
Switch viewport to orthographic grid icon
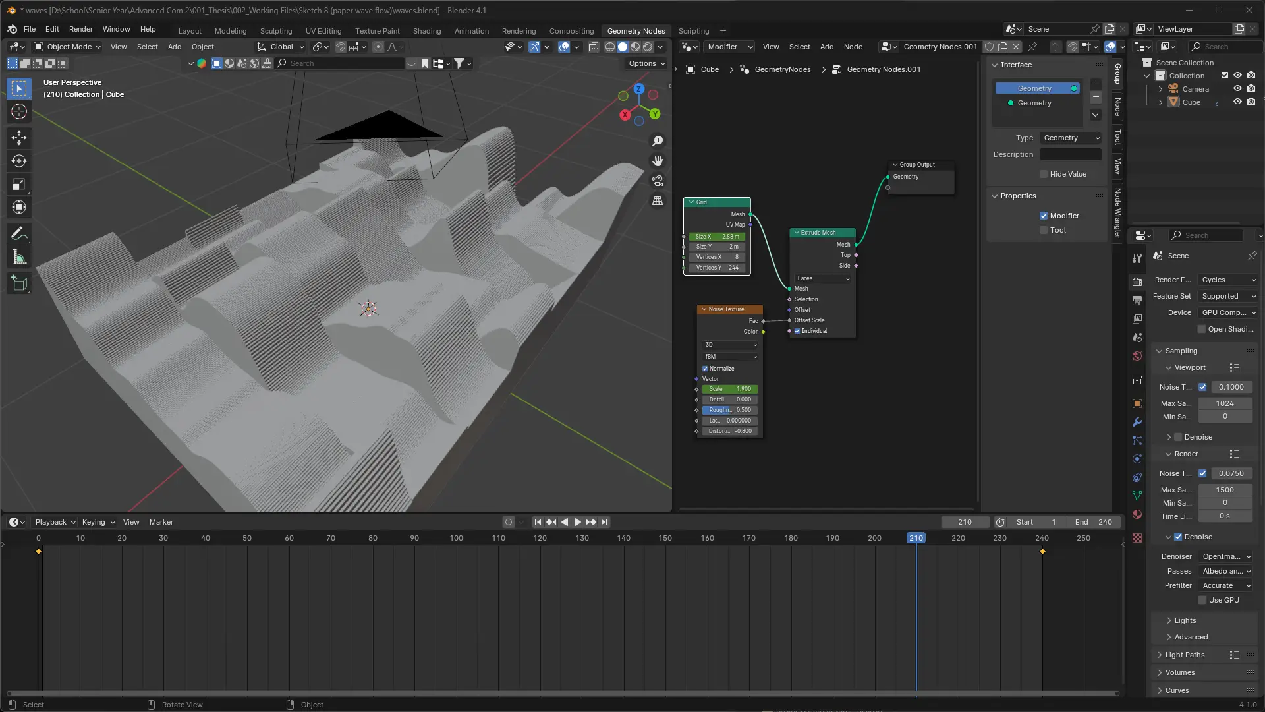tap(658, 200)
